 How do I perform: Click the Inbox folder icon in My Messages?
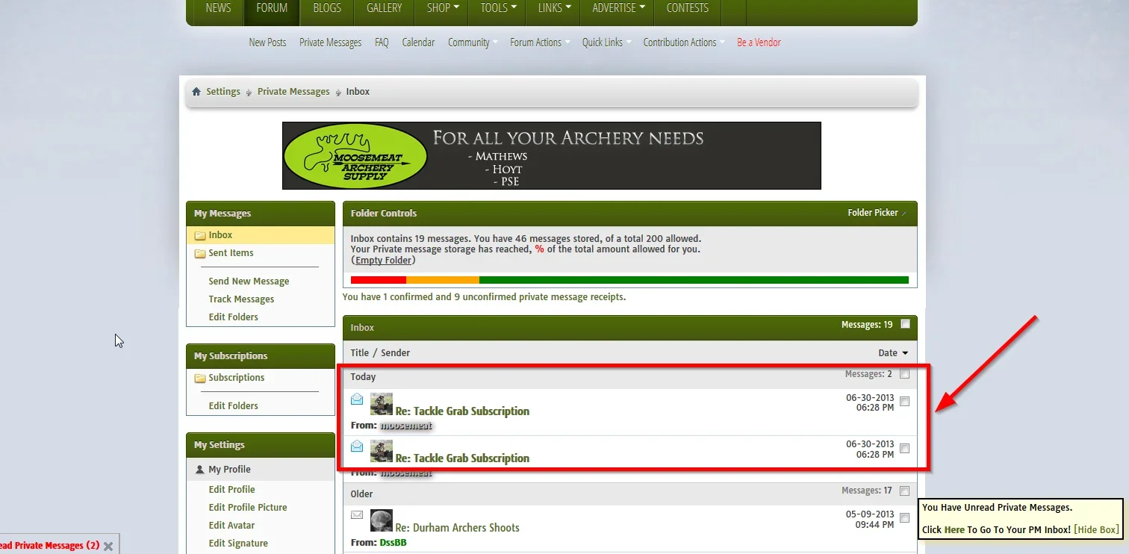(x=200, y=235)
